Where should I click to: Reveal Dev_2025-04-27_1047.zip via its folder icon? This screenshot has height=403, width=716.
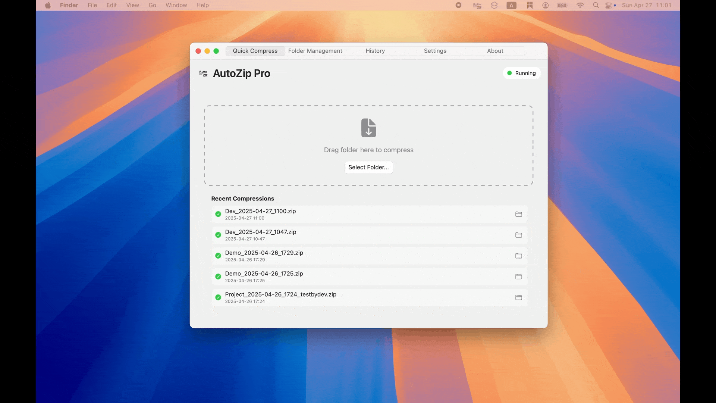[x=518, y=235]
